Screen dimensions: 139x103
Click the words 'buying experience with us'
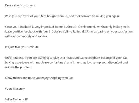tap(22, 63)
